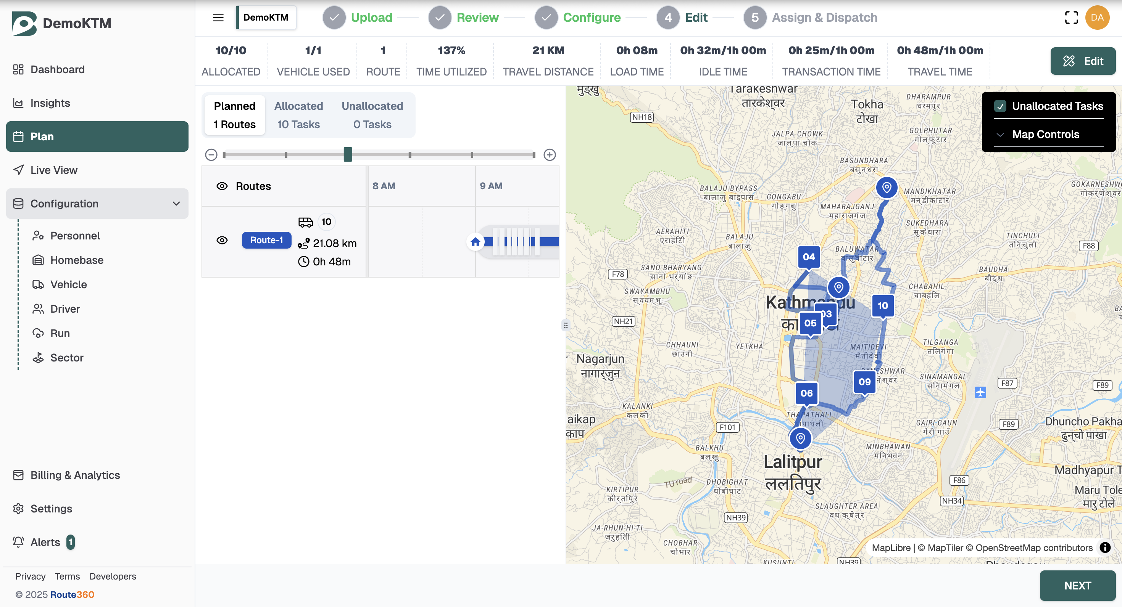
Task: Click the zoom in plus icon for the timeline
Action: point(550,154)
